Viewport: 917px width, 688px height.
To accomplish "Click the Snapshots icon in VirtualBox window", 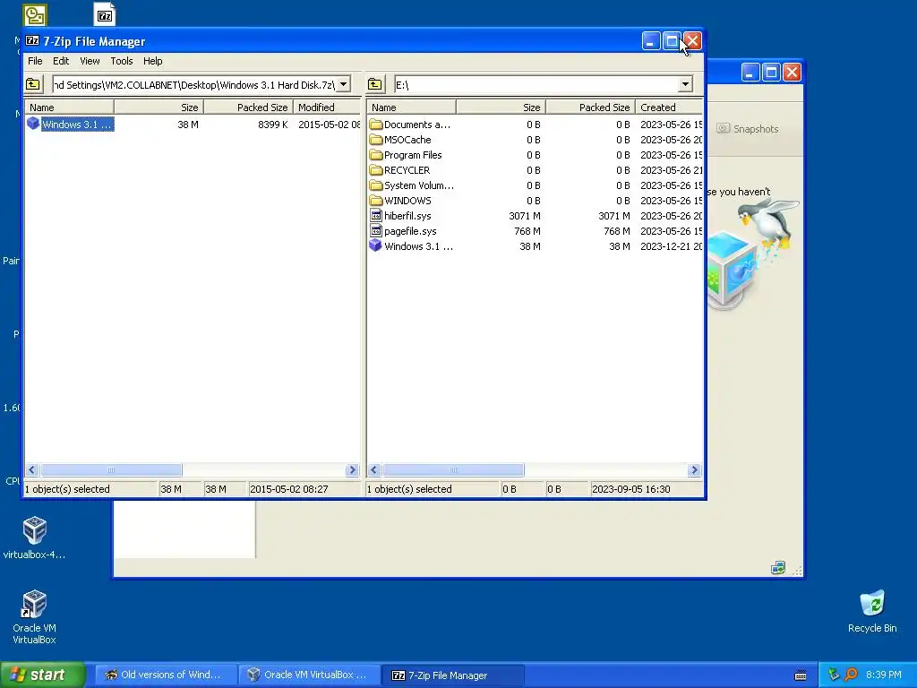I will (724, 128).
